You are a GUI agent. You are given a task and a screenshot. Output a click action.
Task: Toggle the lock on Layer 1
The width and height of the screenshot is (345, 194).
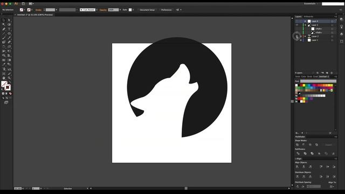[x=301, y=40]
